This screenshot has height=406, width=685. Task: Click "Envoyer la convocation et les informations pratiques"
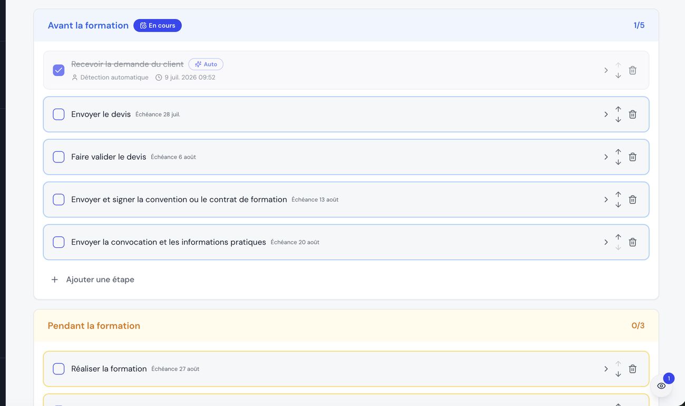click(x=169, y=243)
